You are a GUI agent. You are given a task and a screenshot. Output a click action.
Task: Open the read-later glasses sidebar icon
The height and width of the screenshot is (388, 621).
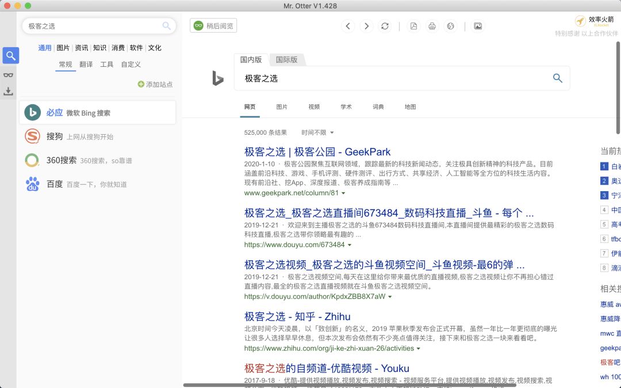pos(9,74)
